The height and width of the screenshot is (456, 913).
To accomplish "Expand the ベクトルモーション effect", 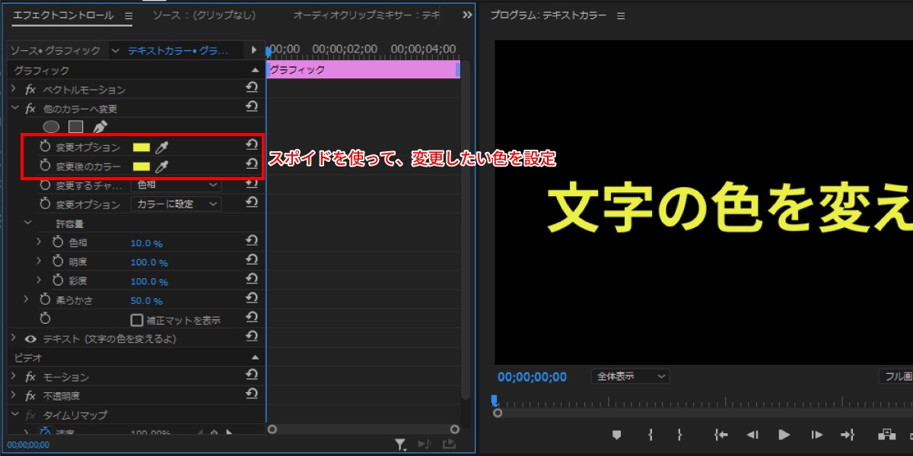I will (x=13, y=90).
